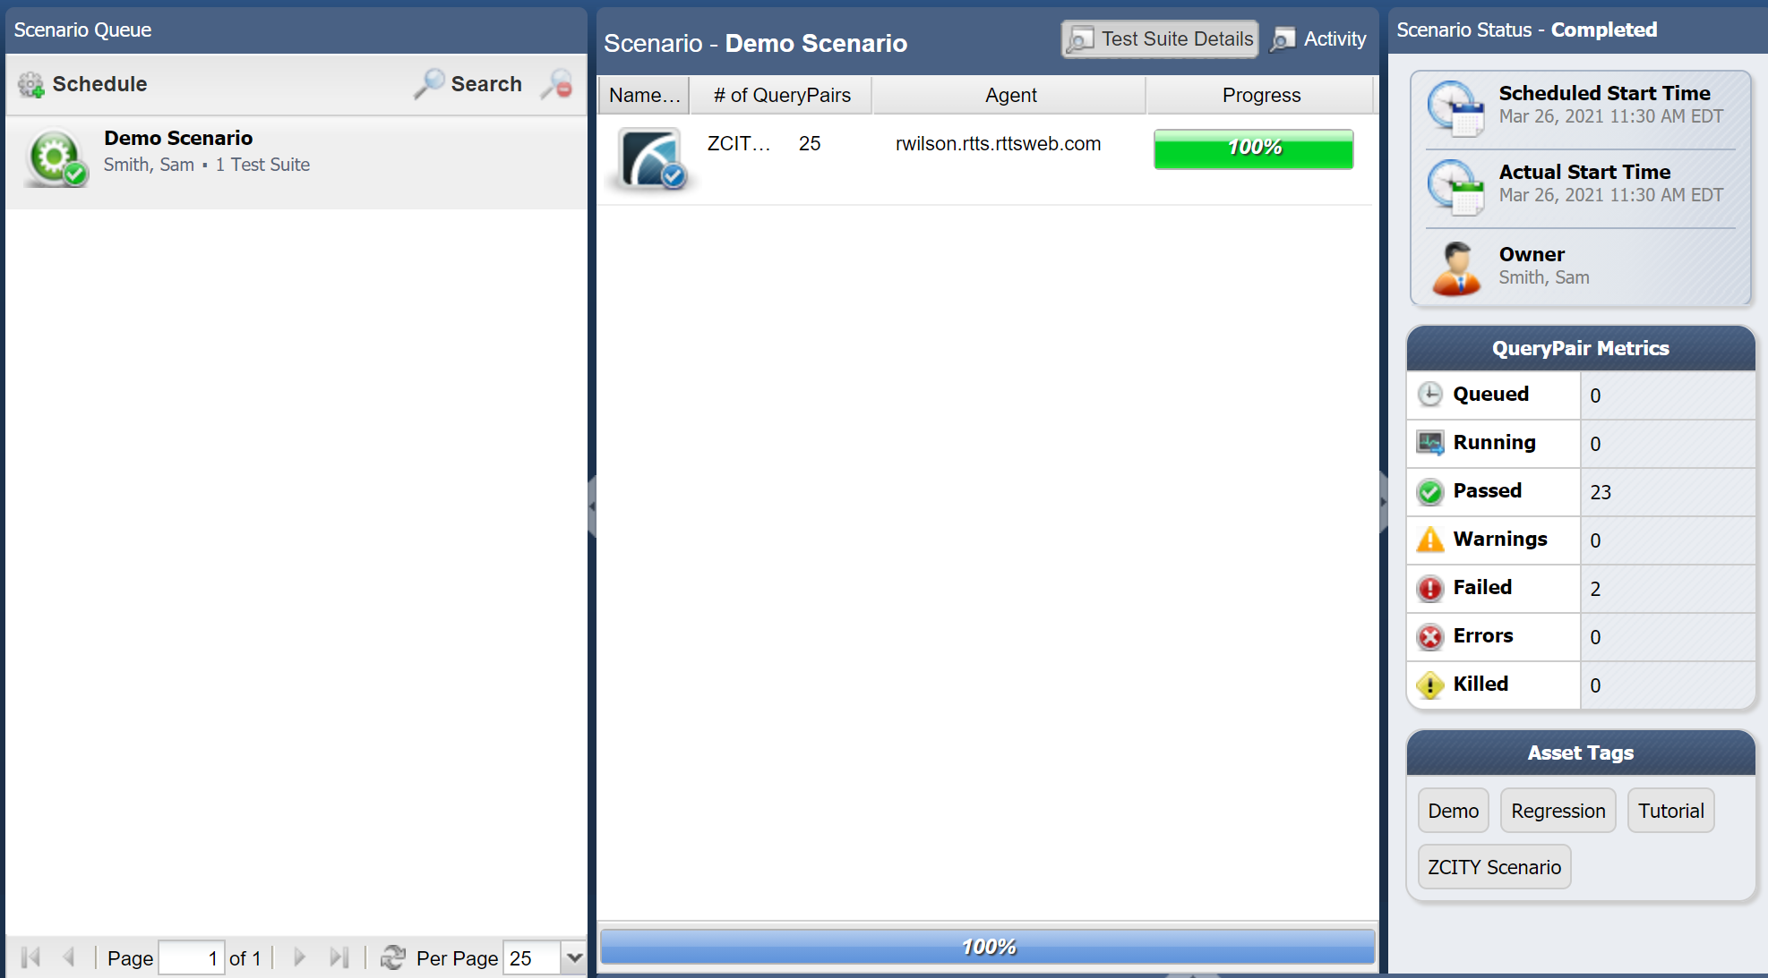The height and width of the screenshot is (978, 1768).
Task: Click the refresh icon in pagination bar
Action: 392,957
